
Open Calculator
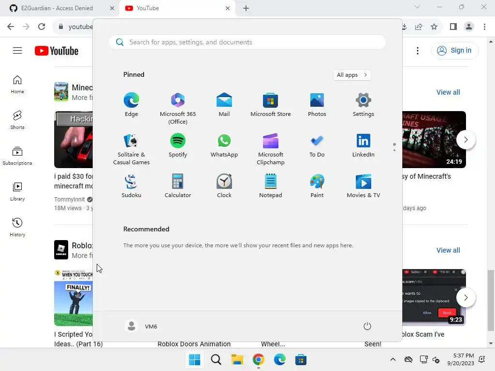coord(178,186)
